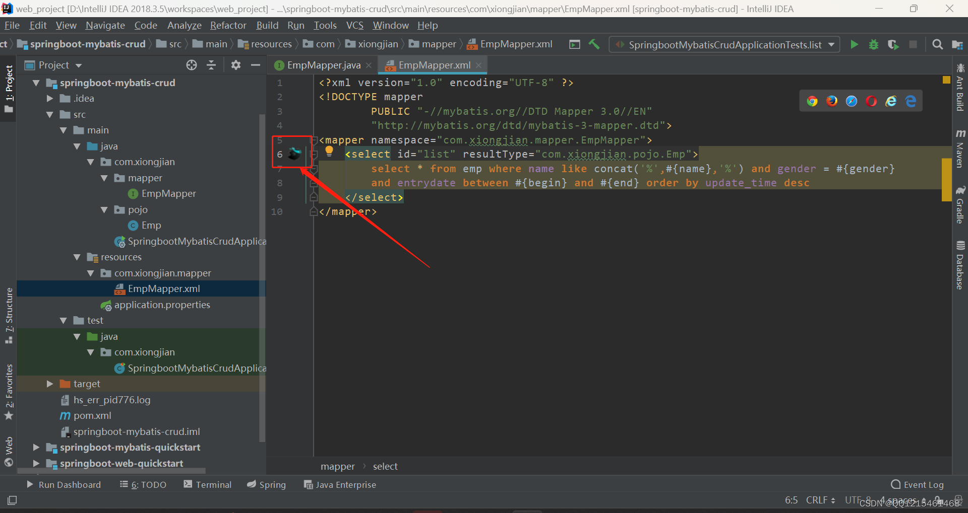Click the Project tree horizontal scrollbar
This screenshot has height=513, width=968.
(x=111, y=471)
